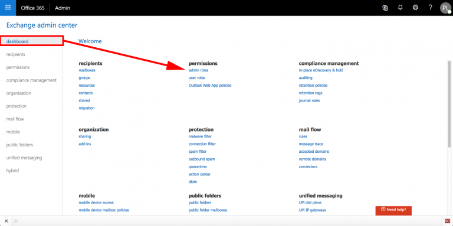Screen dimensions: 453x226
Task: Open the rules link under mail flow
Action: 303,136
